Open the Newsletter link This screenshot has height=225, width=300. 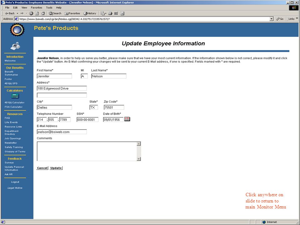coord(11,143)
